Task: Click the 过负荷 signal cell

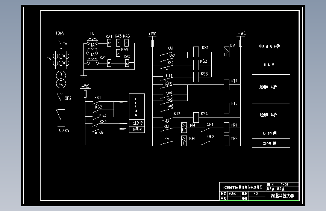Action: point(137,123)
